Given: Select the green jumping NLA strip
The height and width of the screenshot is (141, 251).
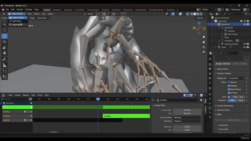Looking at the screenshot, I should pos(126,116).
